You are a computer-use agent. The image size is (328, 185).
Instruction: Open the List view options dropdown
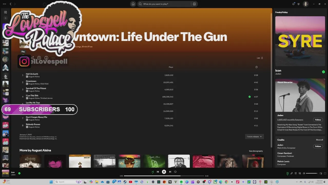(260, 58)
